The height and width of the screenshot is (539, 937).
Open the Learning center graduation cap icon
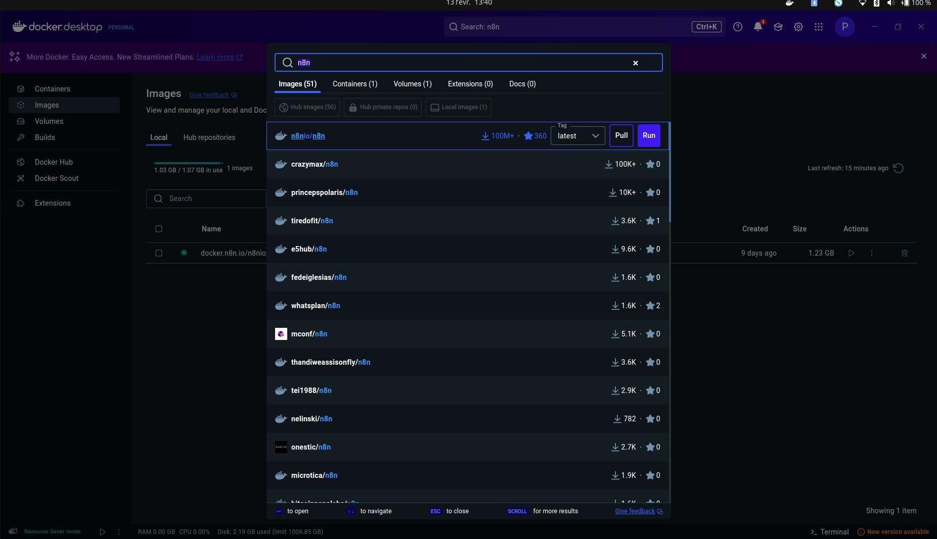[778, 27]
